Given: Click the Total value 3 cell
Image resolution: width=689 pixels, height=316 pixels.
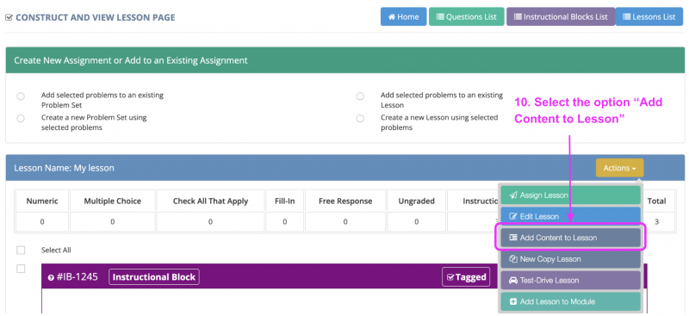Looking at the screenshot, I should (656, 222).
